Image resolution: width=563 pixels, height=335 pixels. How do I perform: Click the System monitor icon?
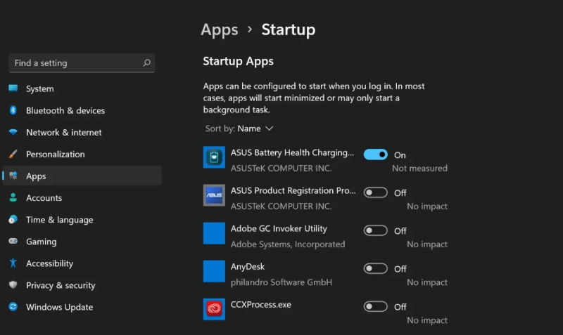tap(13, 88)
